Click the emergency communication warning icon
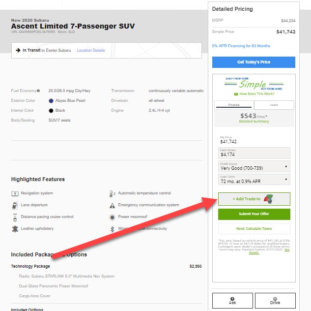Screen dimensions: 311x311 [x=112, y=206]
